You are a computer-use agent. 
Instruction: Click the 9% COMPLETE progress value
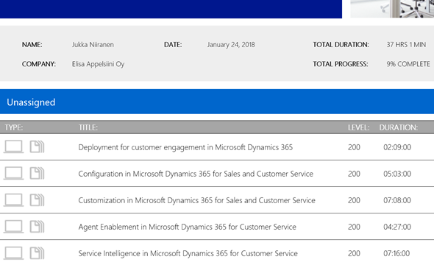pyautogui.click(x=408, y=64)
